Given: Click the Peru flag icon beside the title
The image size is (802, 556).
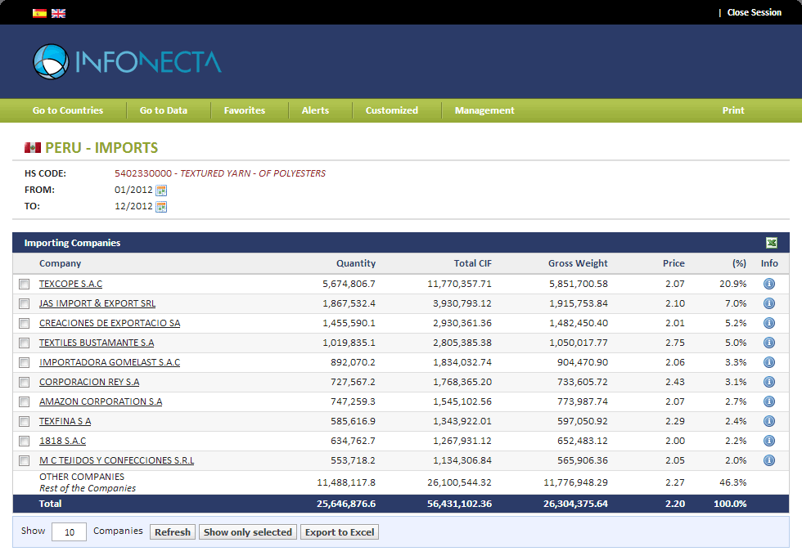Looking at the screenshot, I should (33, 148).
